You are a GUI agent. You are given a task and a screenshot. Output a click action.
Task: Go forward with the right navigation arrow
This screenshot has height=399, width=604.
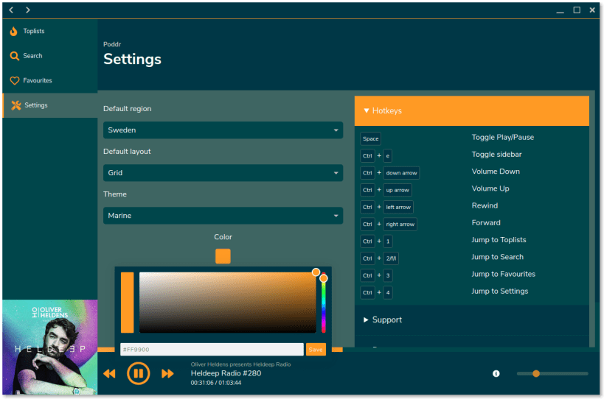pos(28,10)
